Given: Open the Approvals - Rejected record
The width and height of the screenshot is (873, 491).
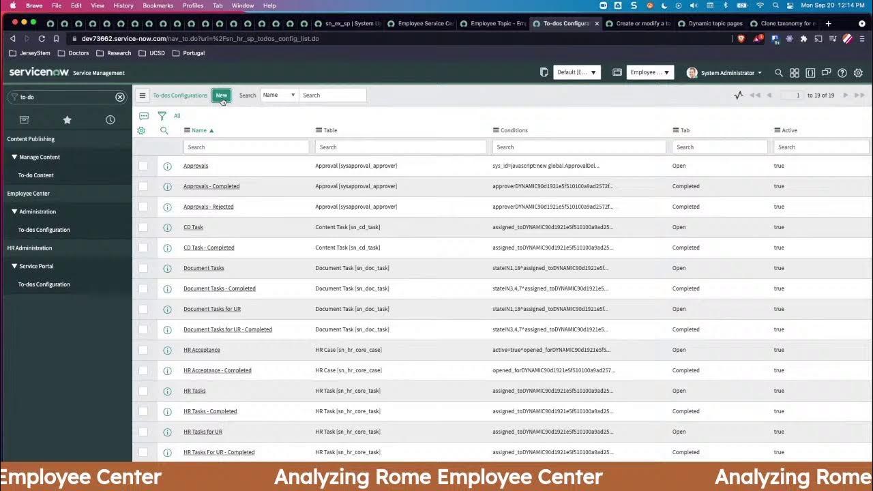Looking at the screenshot, I should pos(209,207).
